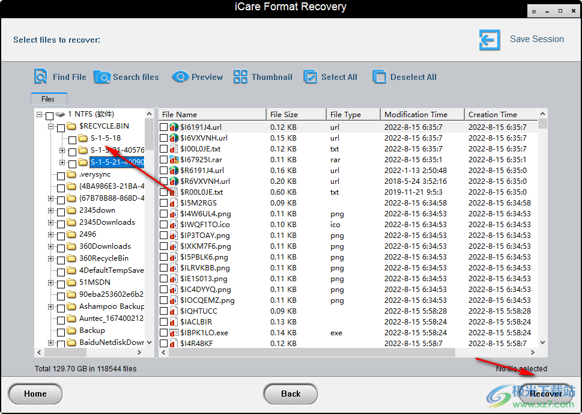
Task: Expand the {67B78B88-868D-4 folder node
Action: 51,199
